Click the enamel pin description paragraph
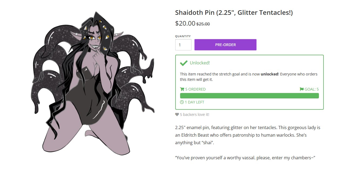The width and height of the screenshot is (347, 176). pos(248,135)
